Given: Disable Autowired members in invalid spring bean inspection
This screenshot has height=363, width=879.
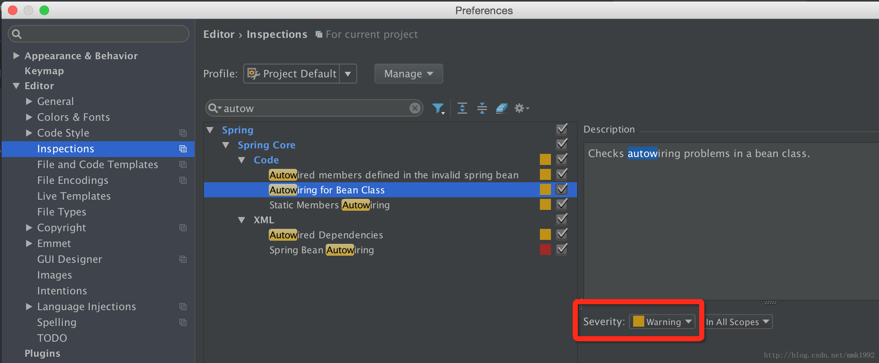Looking at the screenshot, I should coord(562,174).
